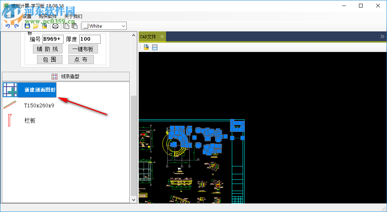Click the 辅助线 button

[x=47, y=49]
